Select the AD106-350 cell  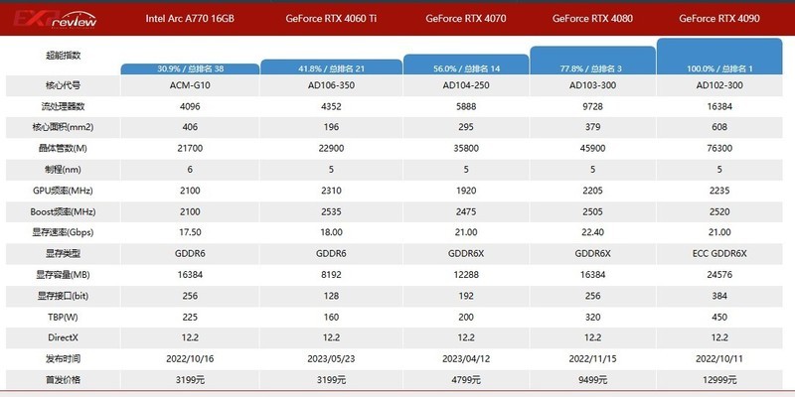click(331, 85)
